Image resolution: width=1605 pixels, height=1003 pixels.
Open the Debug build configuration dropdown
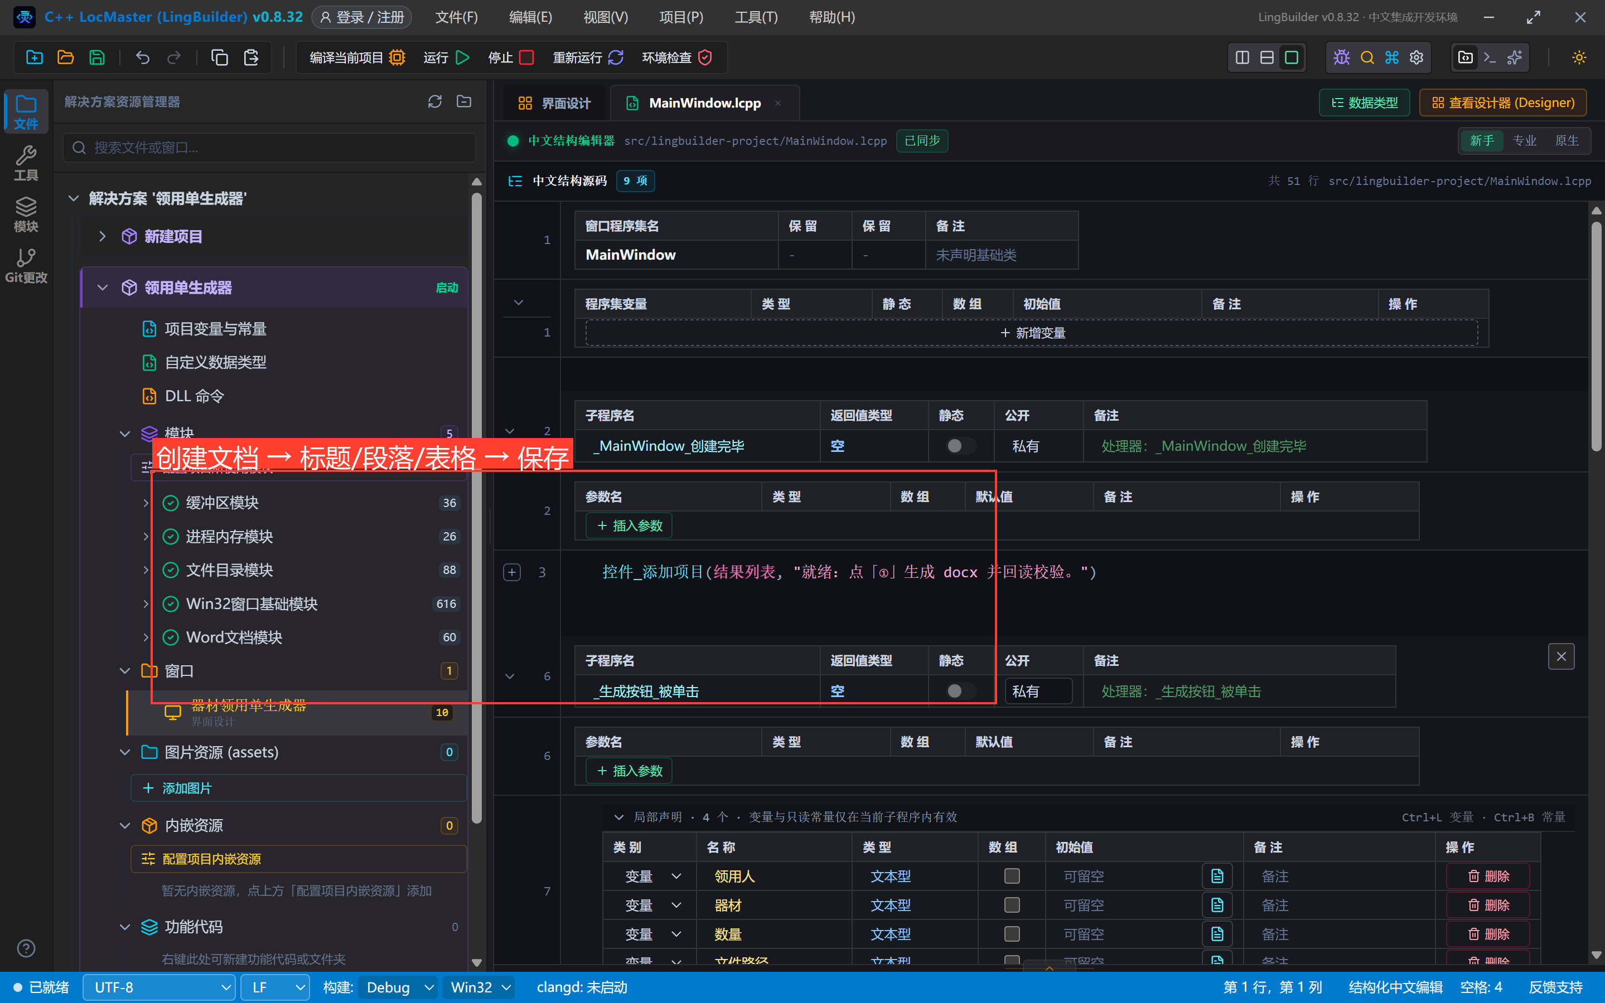[398, 987]
